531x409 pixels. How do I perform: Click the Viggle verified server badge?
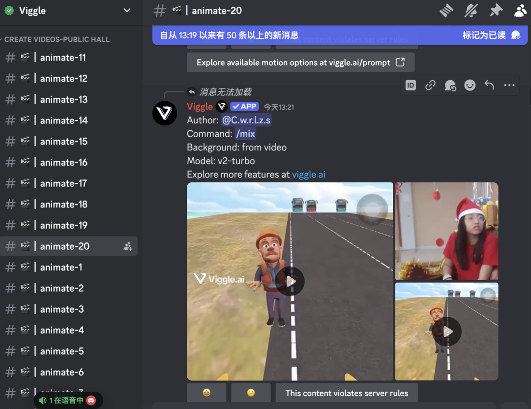coord(9,10)
